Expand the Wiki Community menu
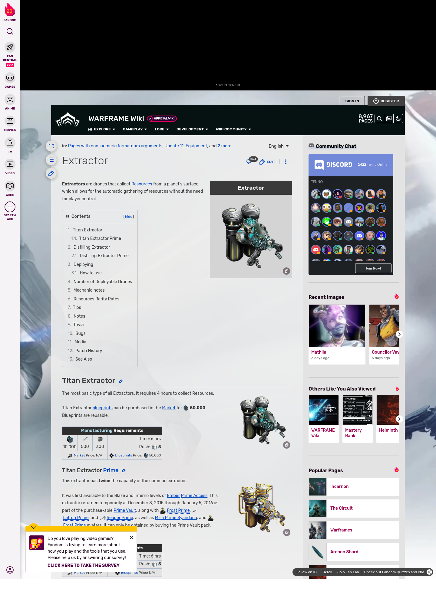Screen dimensions: 436x605 233,129
